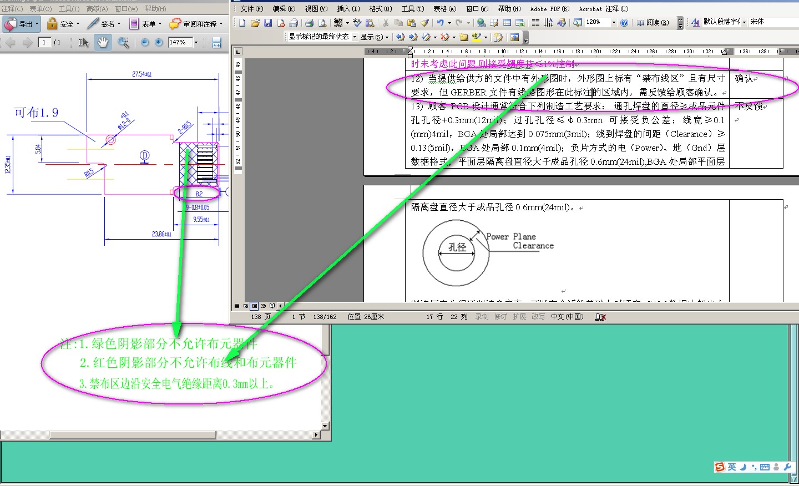Zoom out with the minus button in Acrobat
This screenshot has height=486, width=799.
tap(145, 42)
